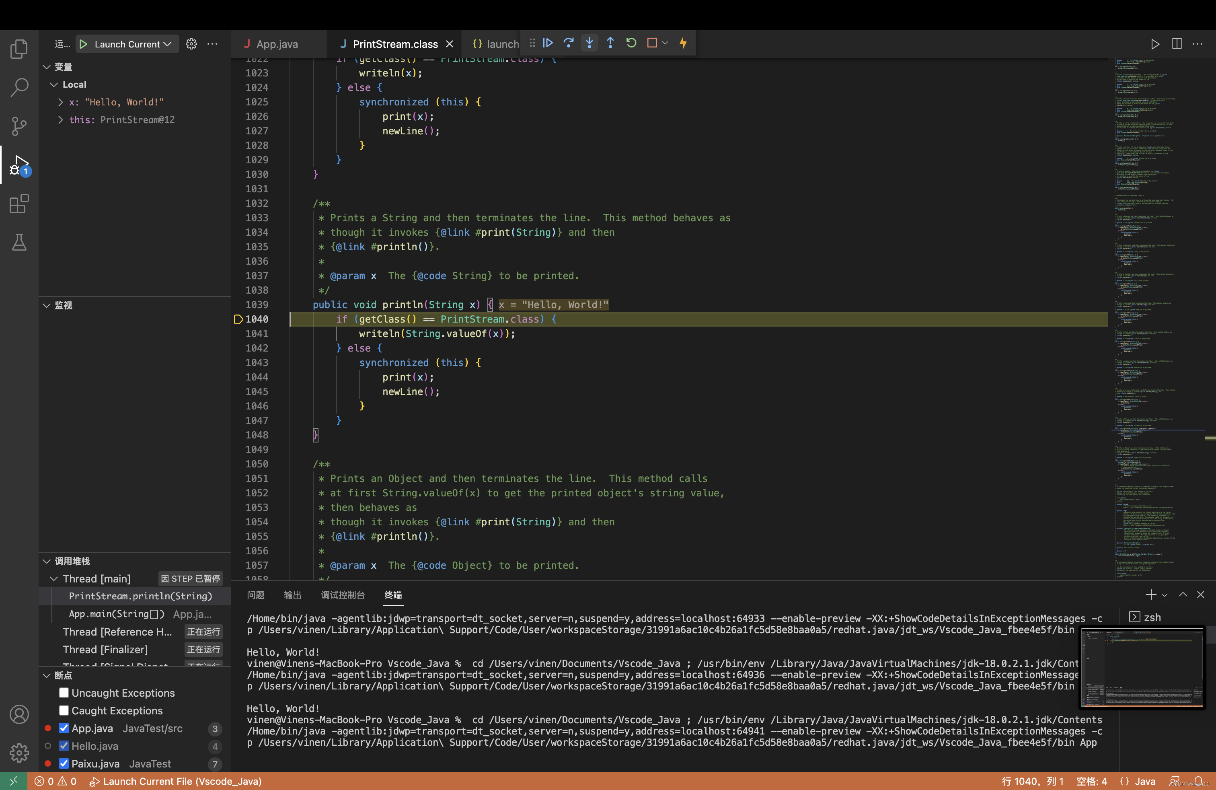This screenshot has height=790, width=1216.
Task: Click the Step Over debug icon
Action: click(x=568, y=43)
